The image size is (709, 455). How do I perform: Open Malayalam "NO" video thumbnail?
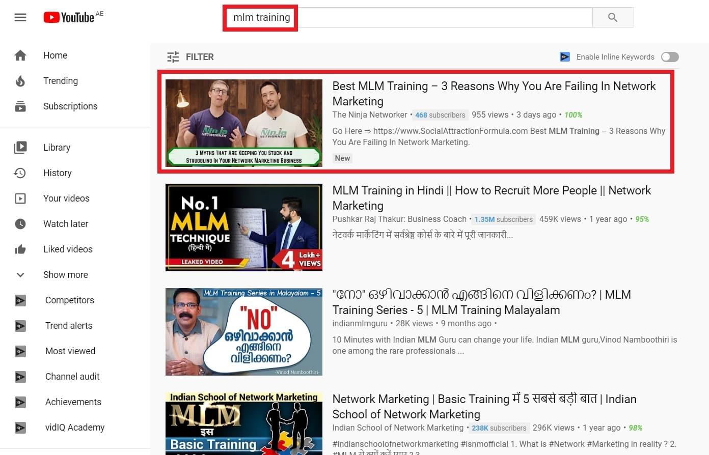point(244,332)
